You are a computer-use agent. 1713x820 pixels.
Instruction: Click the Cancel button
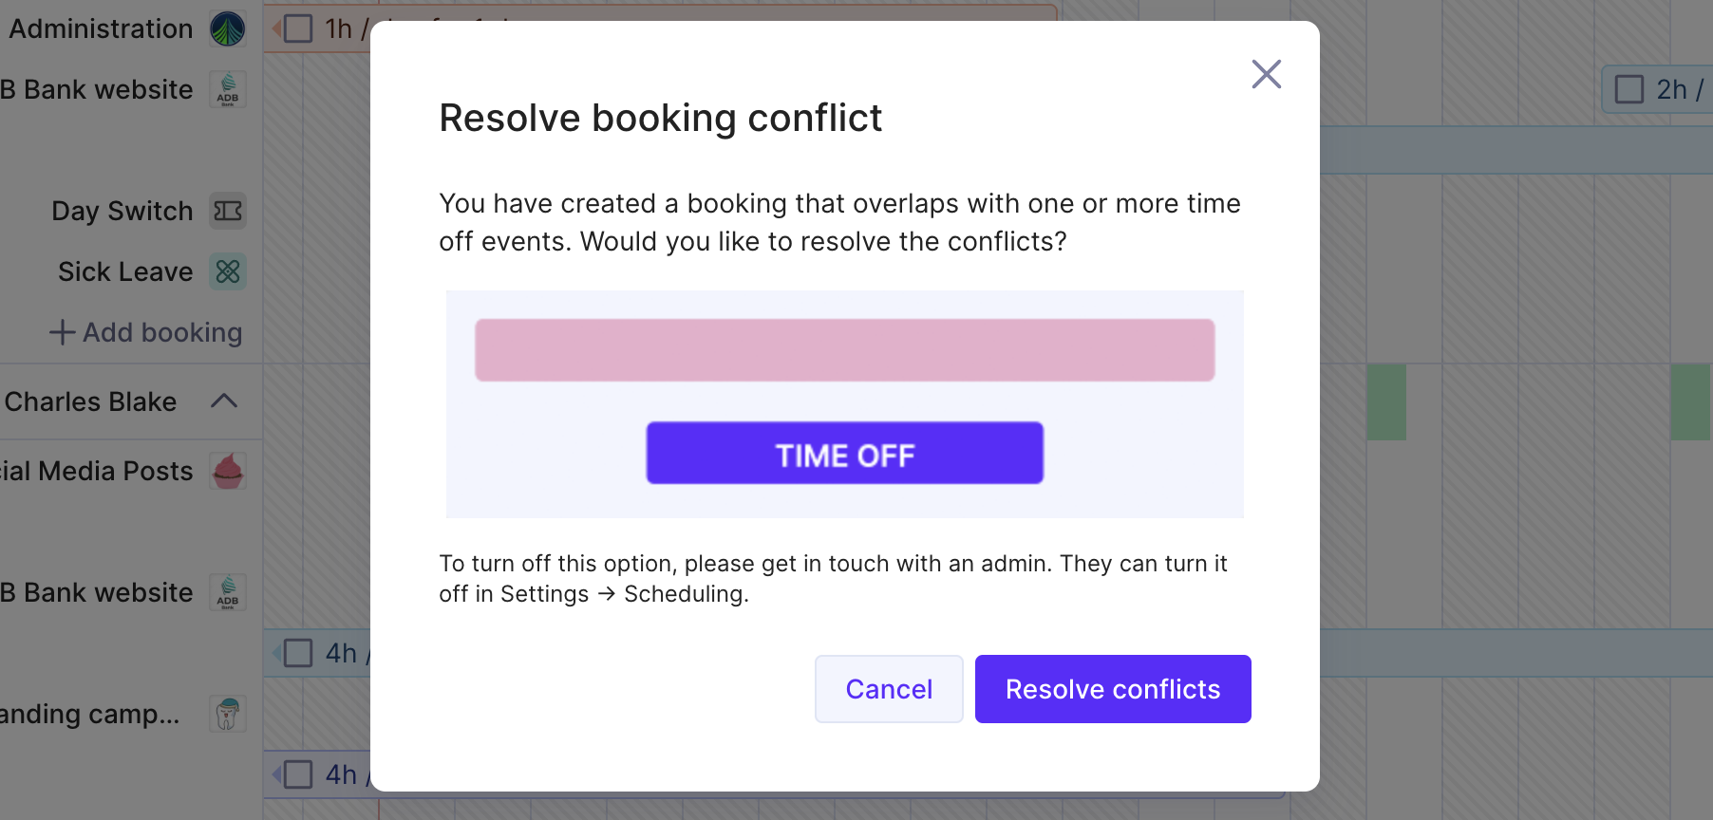click(889, 689)
